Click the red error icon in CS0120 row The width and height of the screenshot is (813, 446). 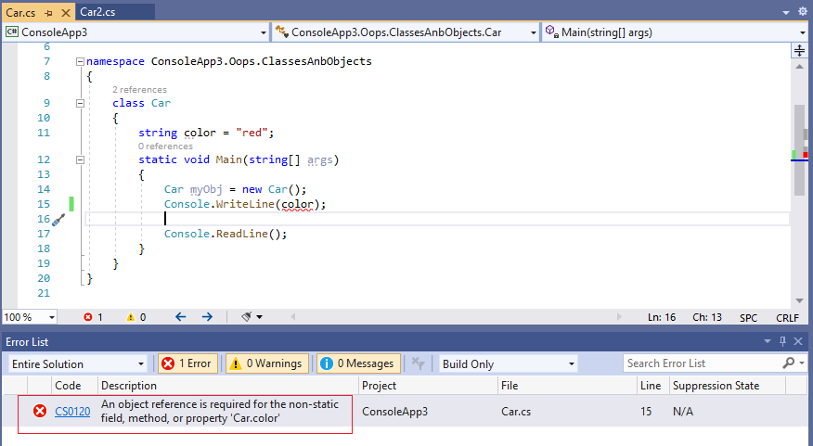coord(40,412)
